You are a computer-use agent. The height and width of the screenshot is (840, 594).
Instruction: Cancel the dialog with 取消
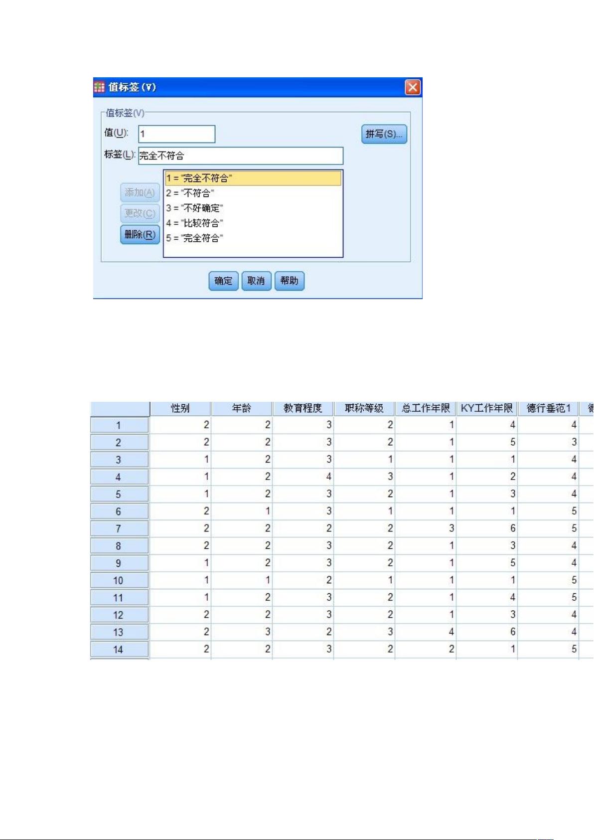pos(256,281)
